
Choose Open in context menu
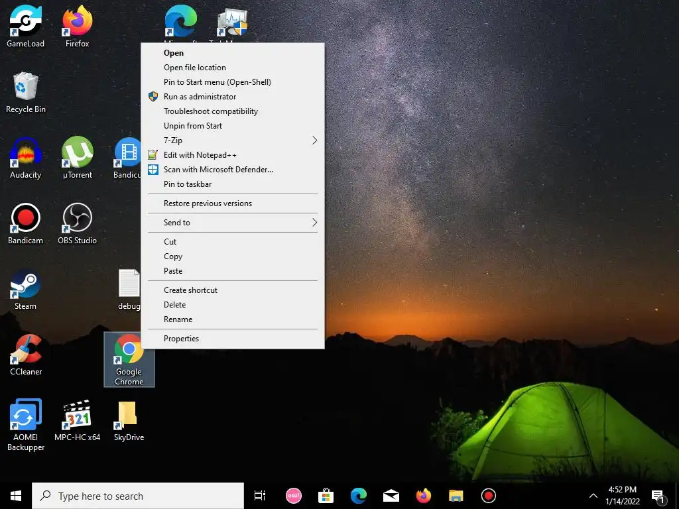233,53
